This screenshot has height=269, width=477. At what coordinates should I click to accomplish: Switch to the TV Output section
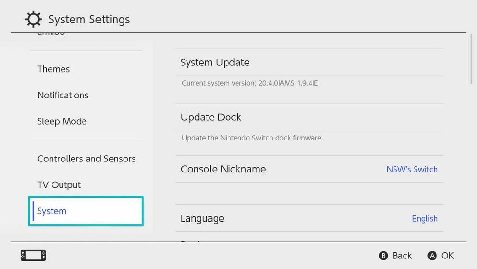(59, 185)
